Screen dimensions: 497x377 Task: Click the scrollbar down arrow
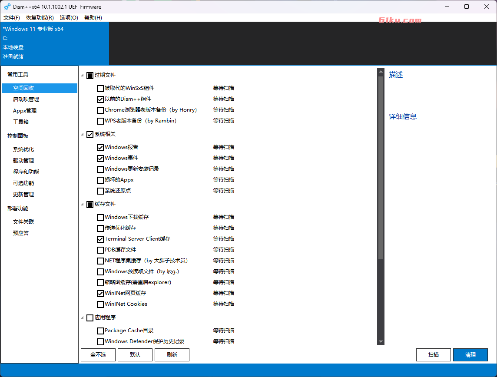[381, 341]
